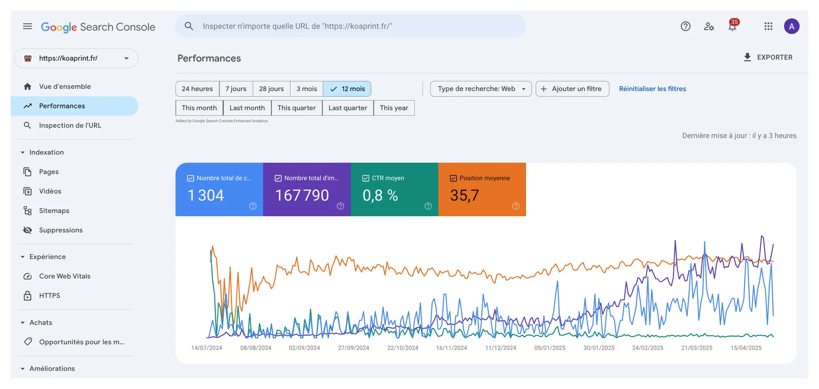Click help icon on total clicks card

[x=253, y=206]
